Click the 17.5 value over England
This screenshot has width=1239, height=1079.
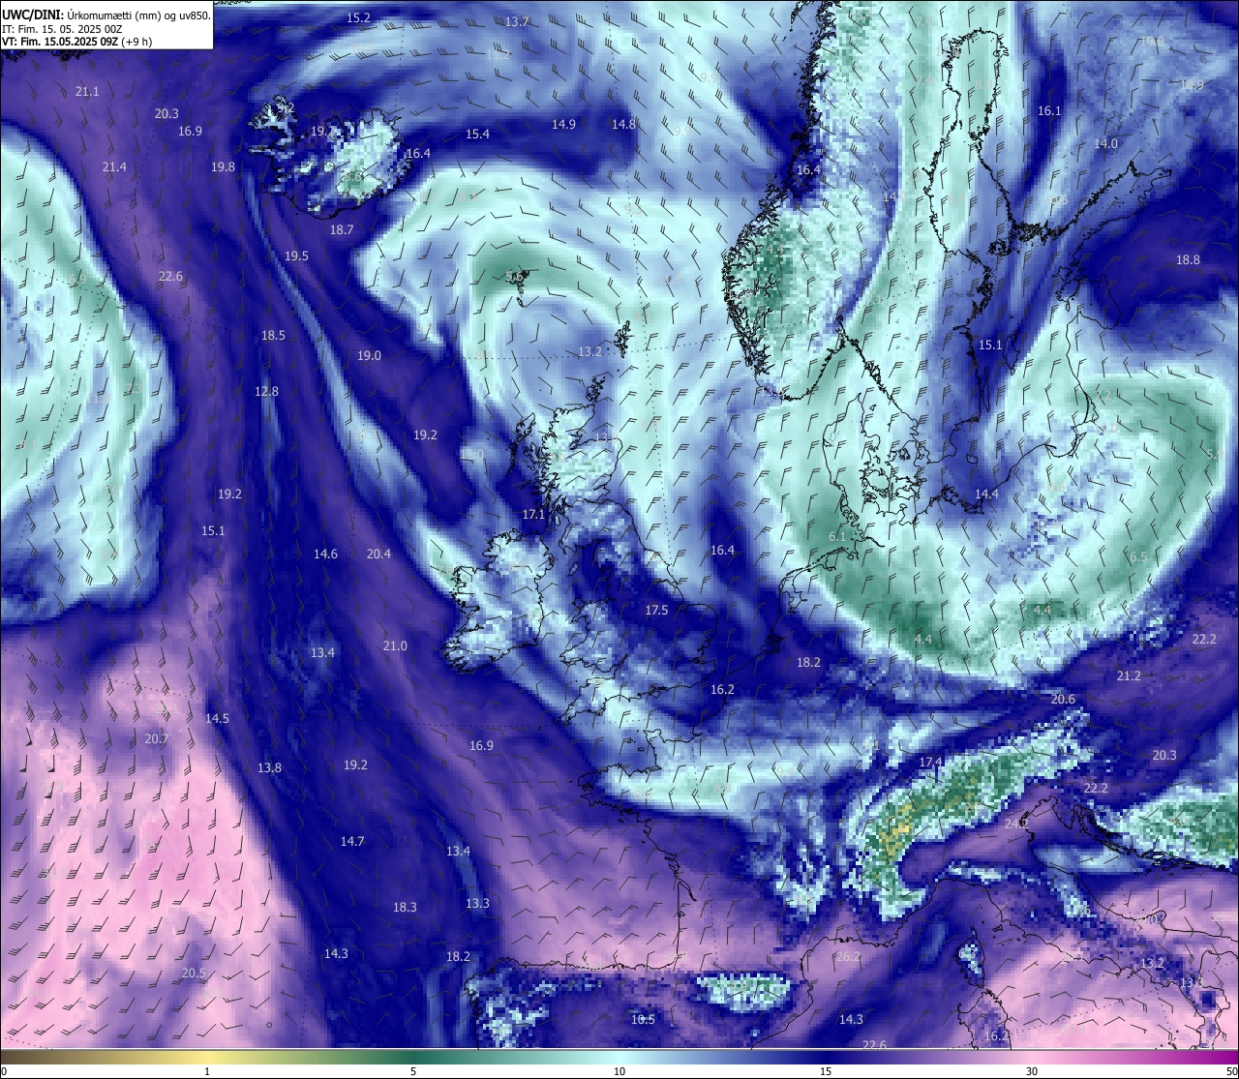pos(656,610)
